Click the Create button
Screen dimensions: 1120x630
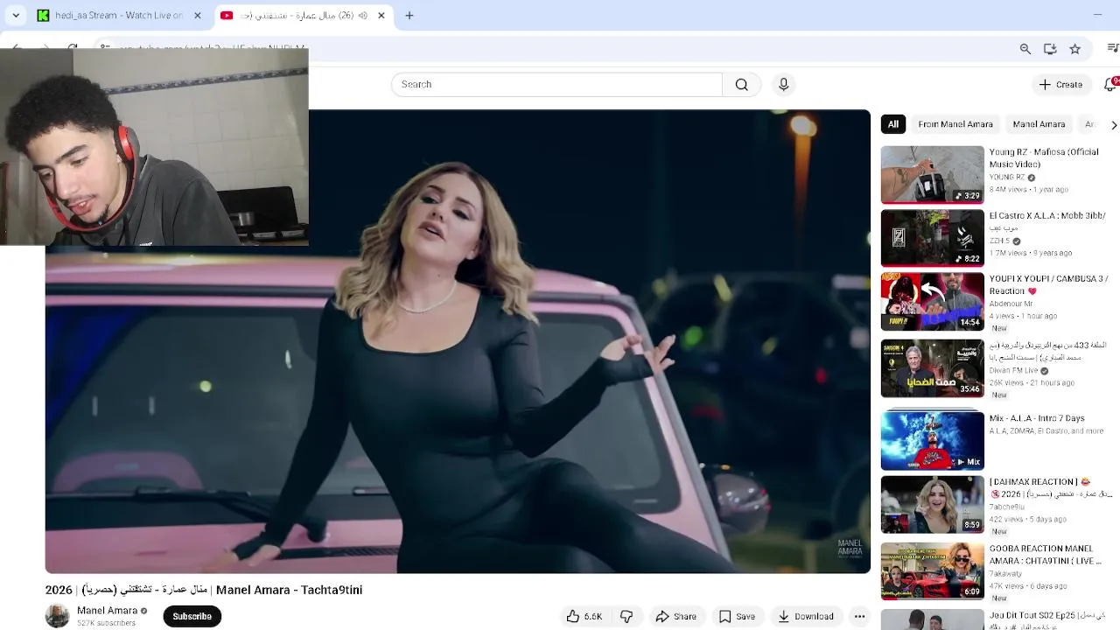tap(1060, 84)
